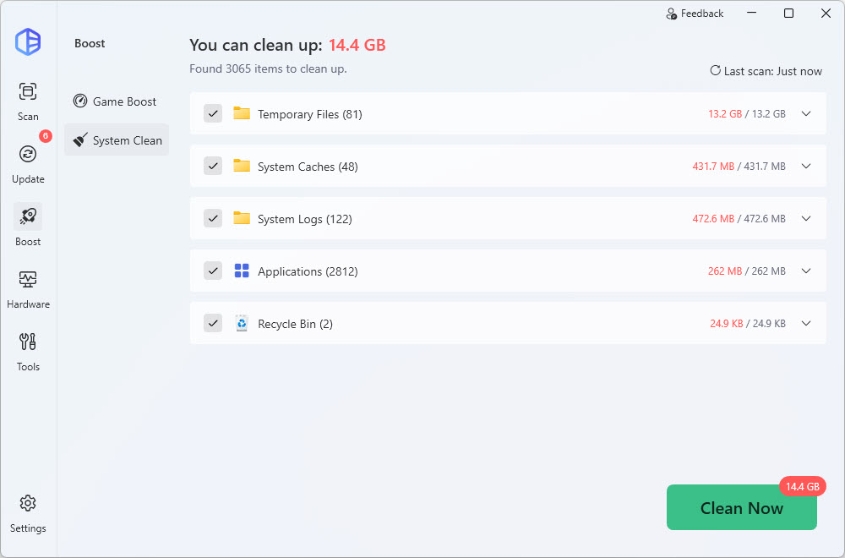The image size is (845, 558).
Task: Uncheck the Temporary Files checkbox
Action: 213,114
